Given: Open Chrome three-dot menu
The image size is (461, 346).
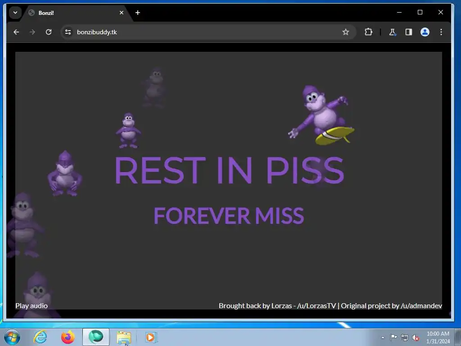Looking at the screenshot, I should [441, 32].
